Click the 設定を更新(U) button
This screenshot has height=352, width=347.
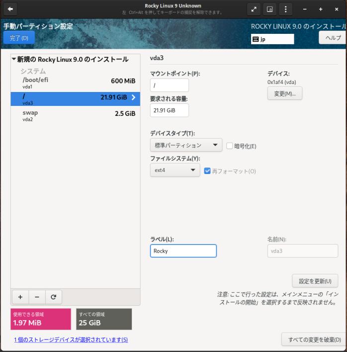coord(315,281)
